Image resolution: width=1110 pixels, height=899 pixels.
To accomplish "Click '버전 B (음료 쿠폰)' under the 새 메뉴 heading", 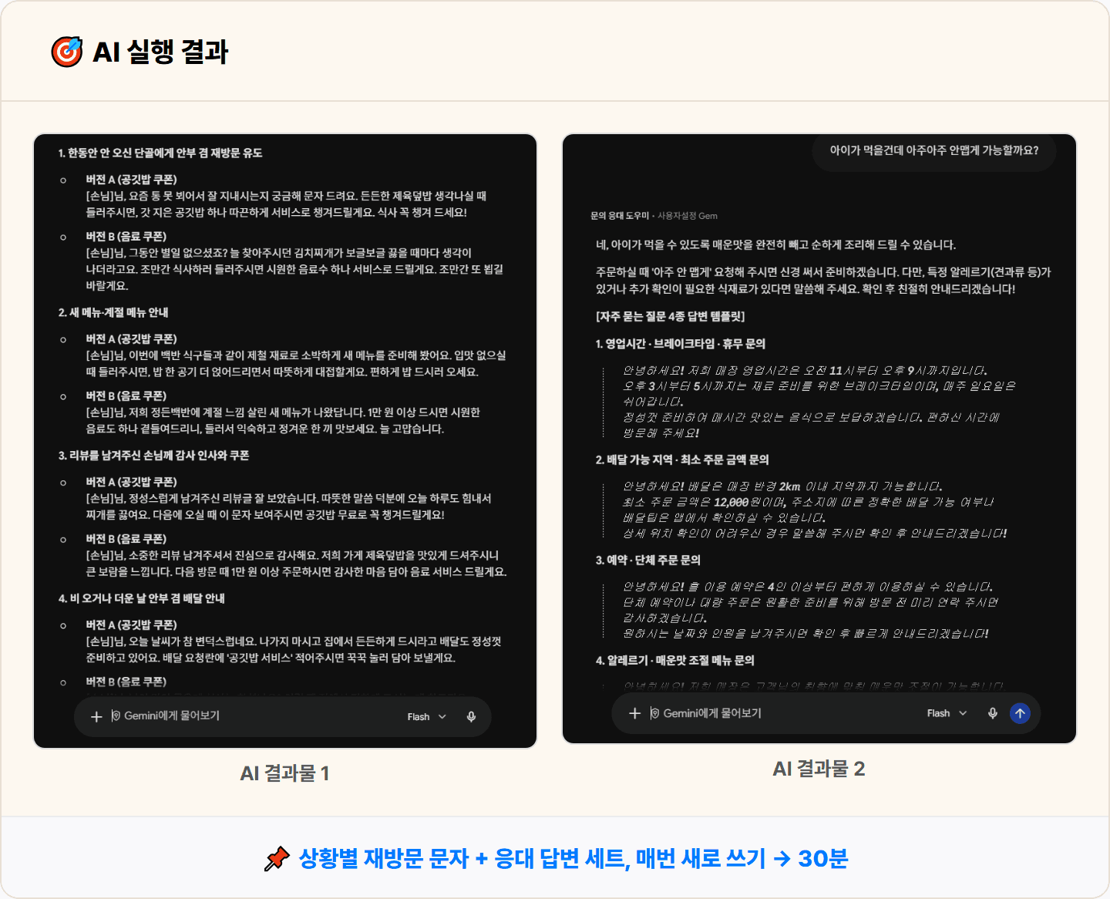I will tap(126, 396).
